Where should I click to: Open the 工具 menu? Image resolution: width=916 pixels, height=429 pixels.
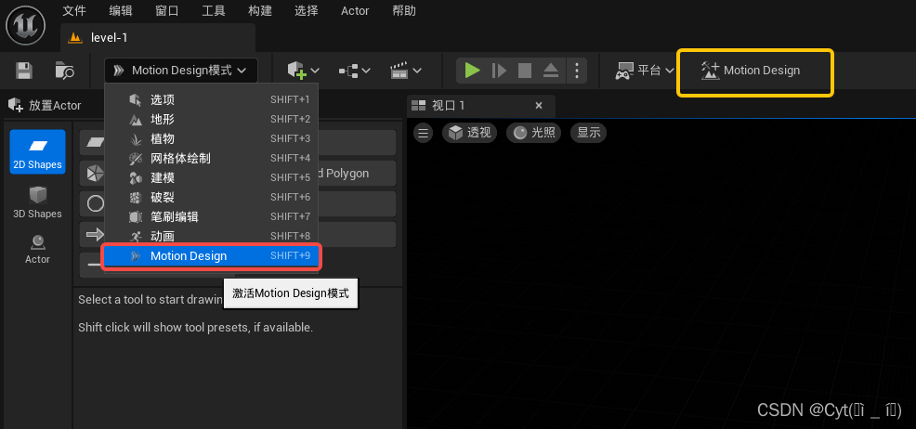tap(214, 10)
